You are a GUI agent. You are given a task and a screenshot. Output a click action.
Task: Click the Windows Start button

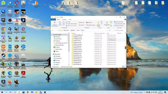[2, 92]
